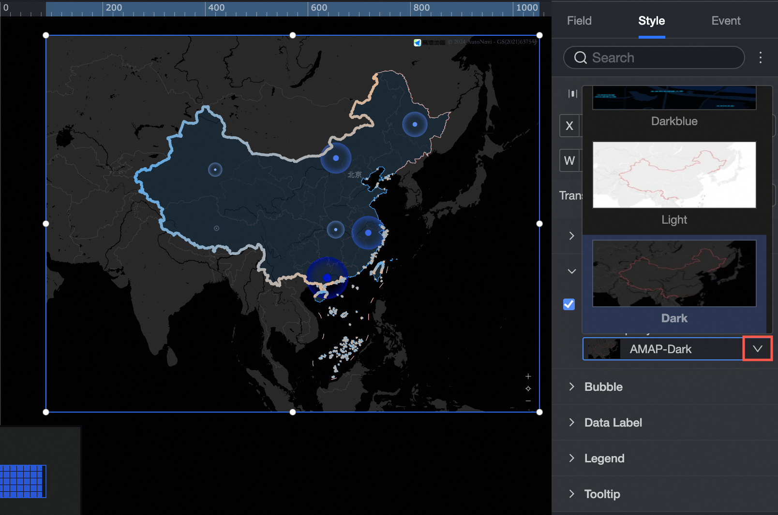Screen dimensions: 778x515
Task: Click the more options three-dot icon
Action: (761, 57)
